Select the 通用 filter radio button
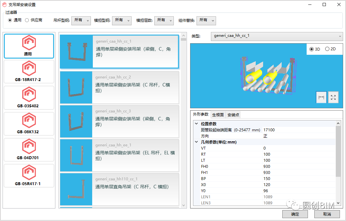This screenshot has height=221, width=346. point(10,20)
